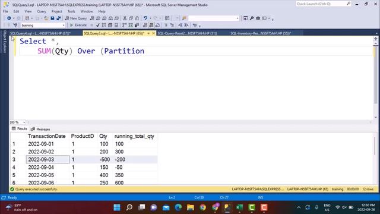Select the 2022-09-04 date cell
Viewport: 380px width, 214px height.
[x=47, y=167]
